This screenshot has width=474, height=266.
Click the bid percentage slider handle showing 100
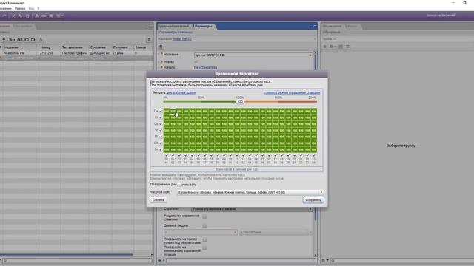point(240,102)
